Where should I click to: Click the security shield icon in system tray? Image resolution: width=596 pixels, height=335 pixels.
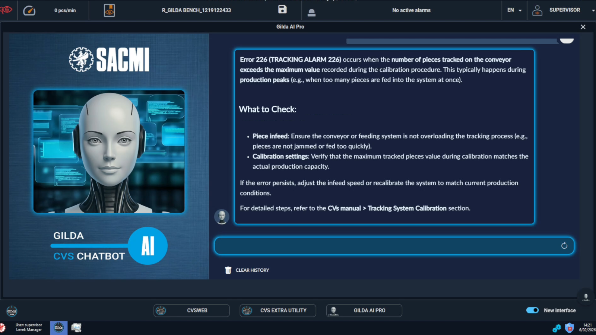569,328
